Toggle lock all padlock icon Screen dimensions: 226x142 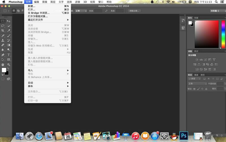coord(206,89)
